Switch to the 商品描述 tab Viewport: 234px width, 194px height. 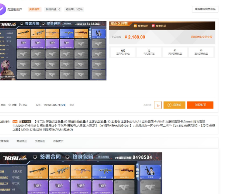click(22, 141)
